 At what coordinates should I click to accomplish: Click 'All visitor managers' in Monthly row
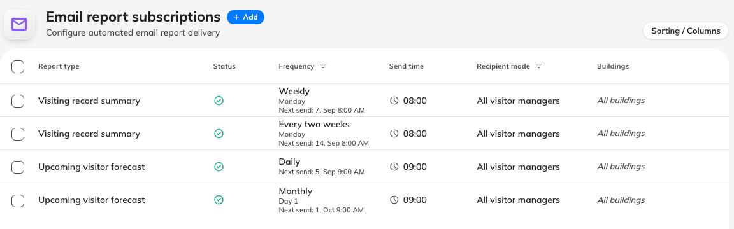click(x=518, y=200)
